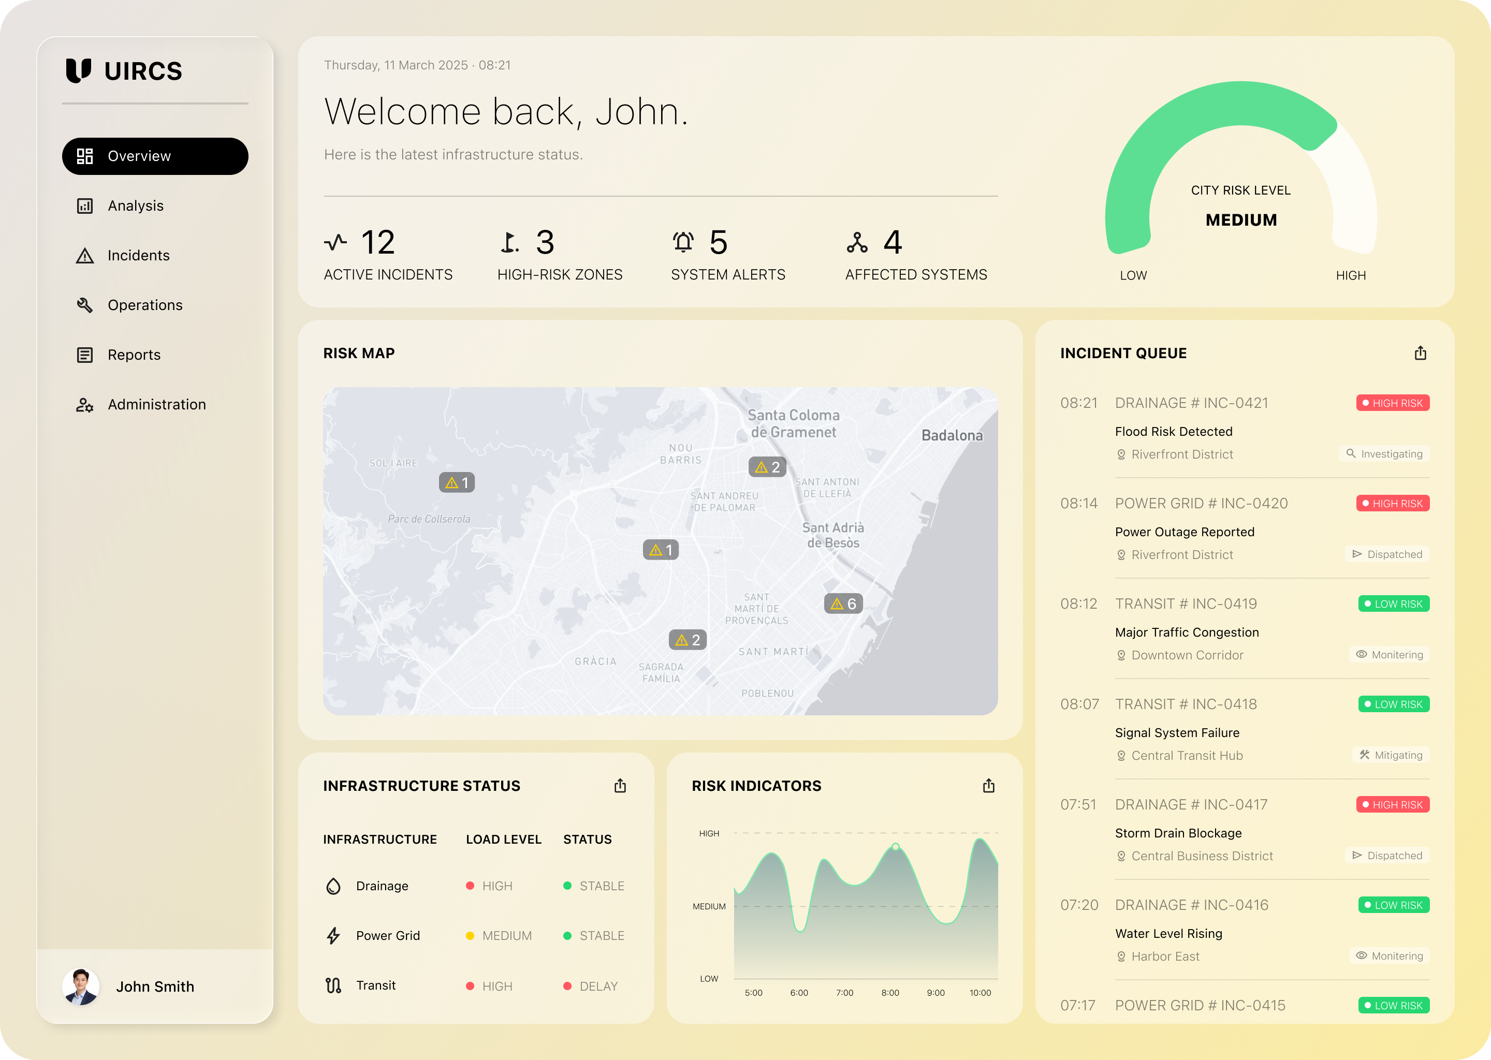Select Administration from sidebar

[157, 404]
